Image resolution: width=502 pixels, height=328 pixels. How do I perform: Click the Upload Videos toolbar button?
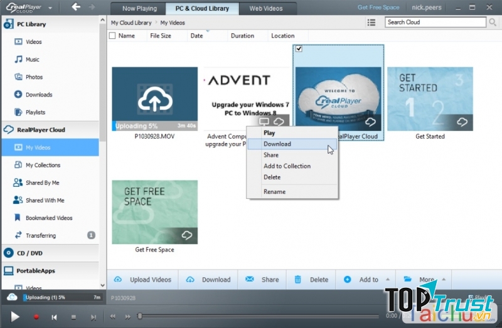point(143,280)
